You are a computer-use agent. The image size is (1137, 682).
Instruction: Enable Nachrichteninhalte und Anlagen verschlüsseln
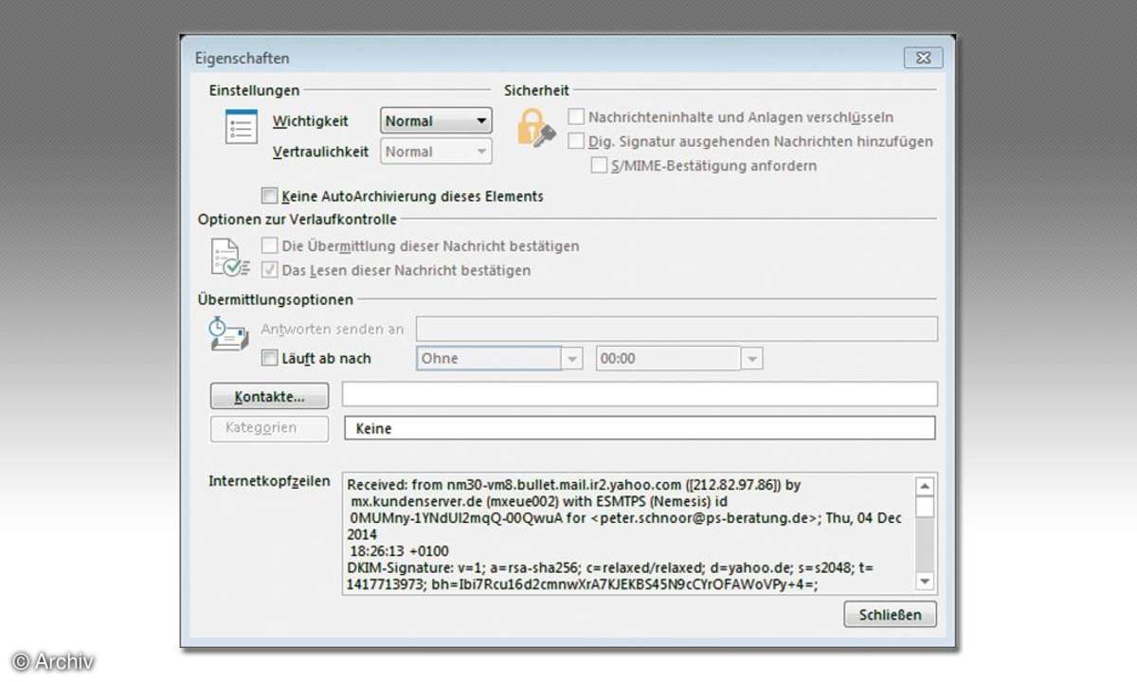coord(576,117)
